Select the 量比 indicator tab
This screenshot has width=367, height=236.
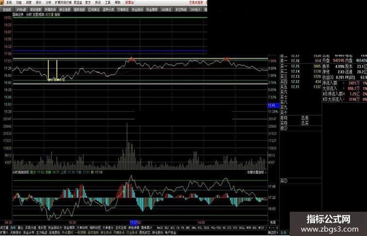(x=20, y=227)
